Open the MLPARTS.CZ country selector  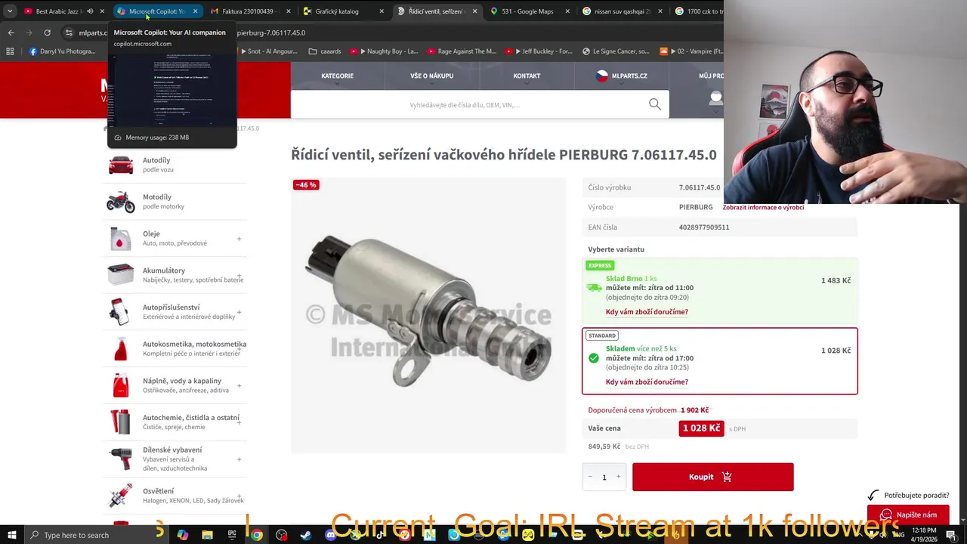tap(621, 76)
